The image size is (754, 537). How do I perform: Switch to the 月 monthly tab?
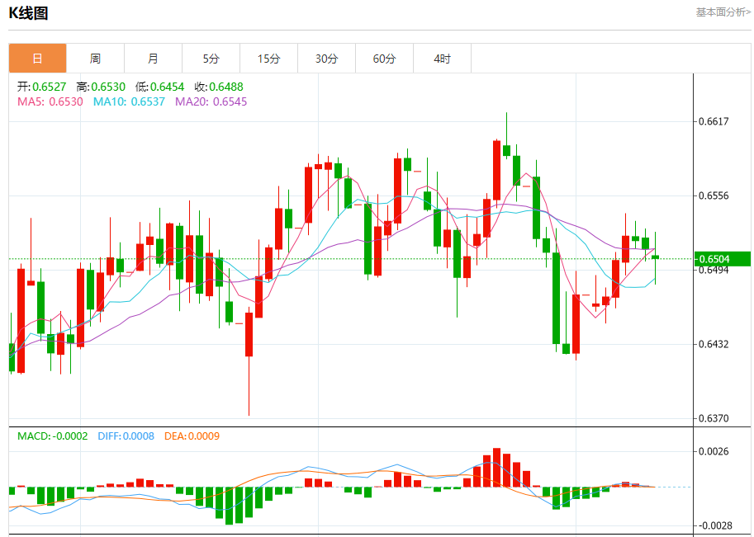coord(153,59)
